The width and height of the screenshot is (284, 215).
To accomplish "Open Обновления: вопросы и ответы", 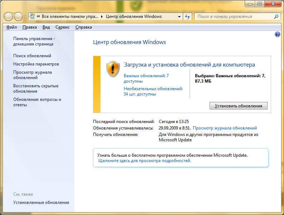I will [37, 102].
